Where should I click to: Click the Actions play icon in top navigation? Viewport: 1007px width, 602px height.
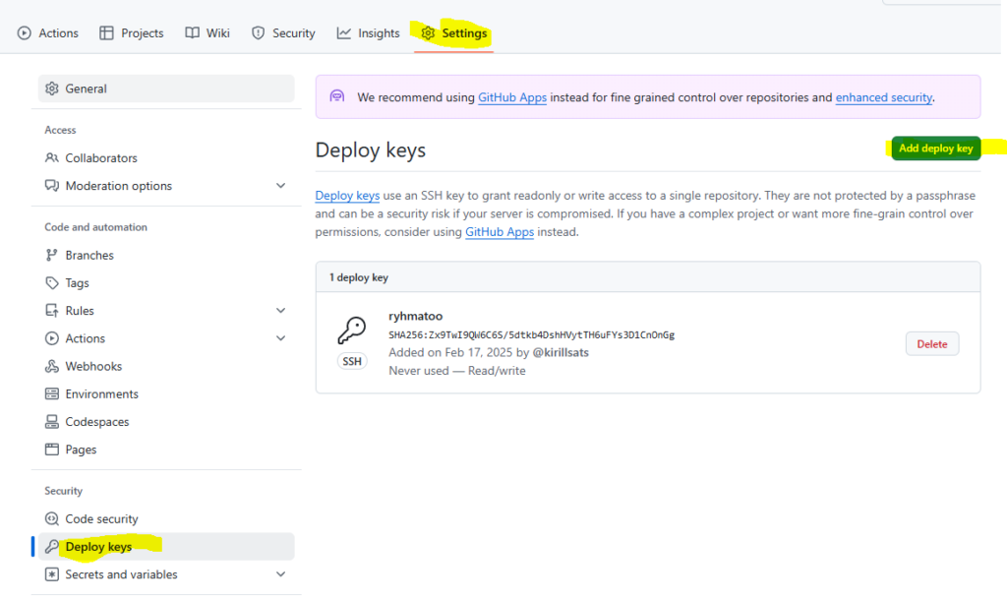pyautogui.click(x=25, y=32)
